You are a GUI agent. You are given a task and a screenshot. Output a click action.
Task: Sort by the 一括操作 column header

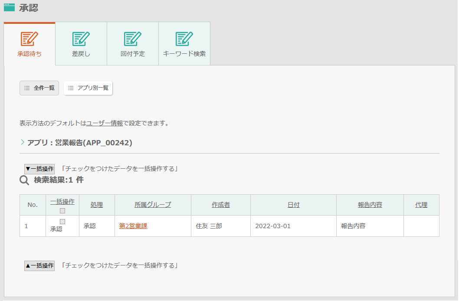(x=62, y=202)
